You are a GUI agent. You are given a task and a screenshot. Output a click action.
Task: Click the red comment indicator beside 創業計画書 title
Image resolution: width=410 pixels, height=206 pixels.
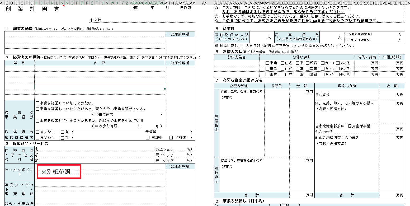63,6
